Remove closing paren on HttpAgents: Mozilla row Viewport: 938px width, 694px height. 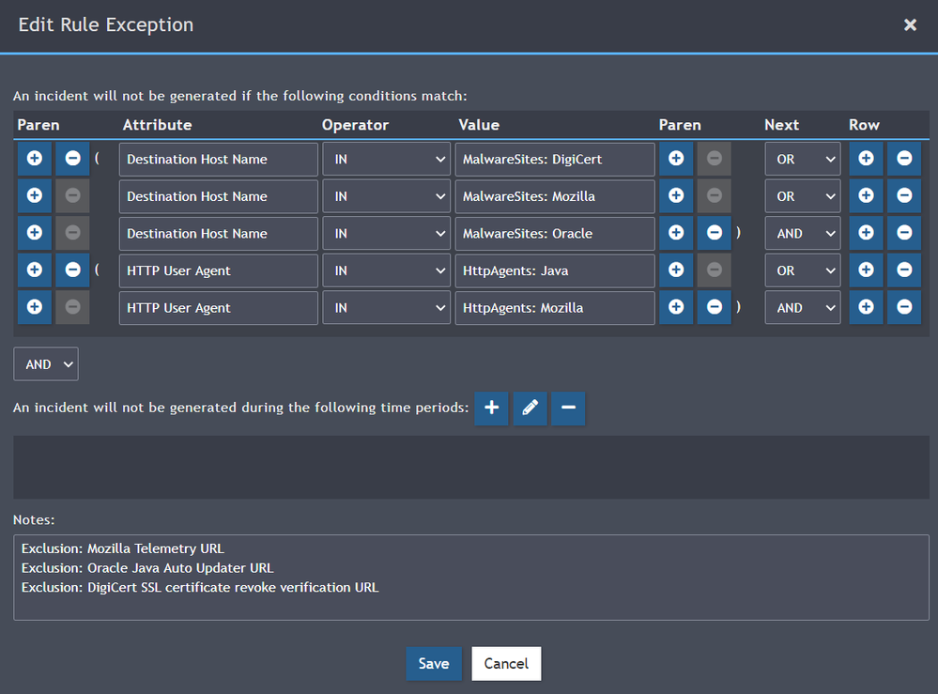714,308
